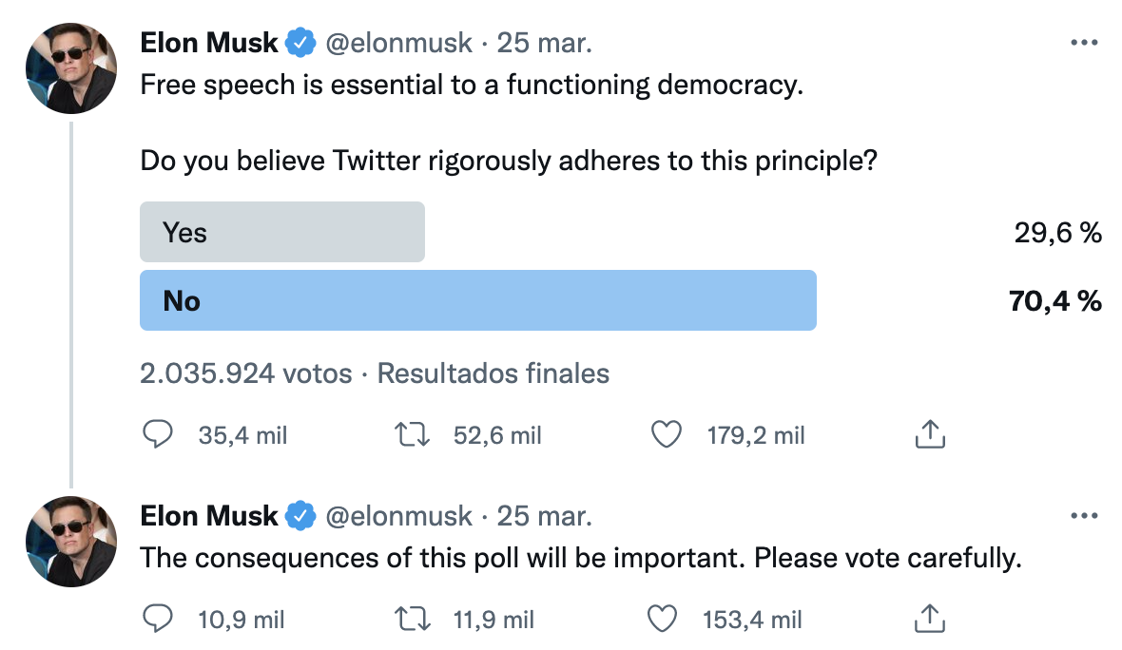Retweet the 'vote carefully' tweet

412,620
